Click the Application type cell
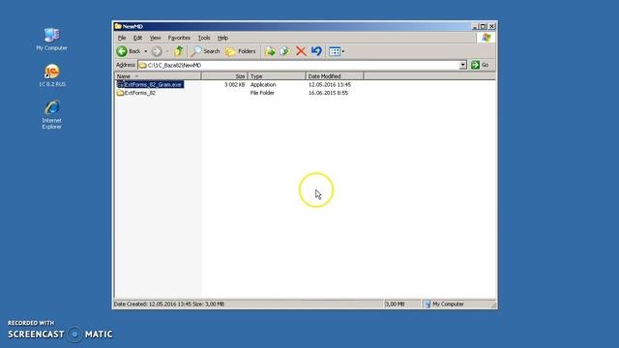Viewport: 619px width, 348px height. (x=263, y=85)
